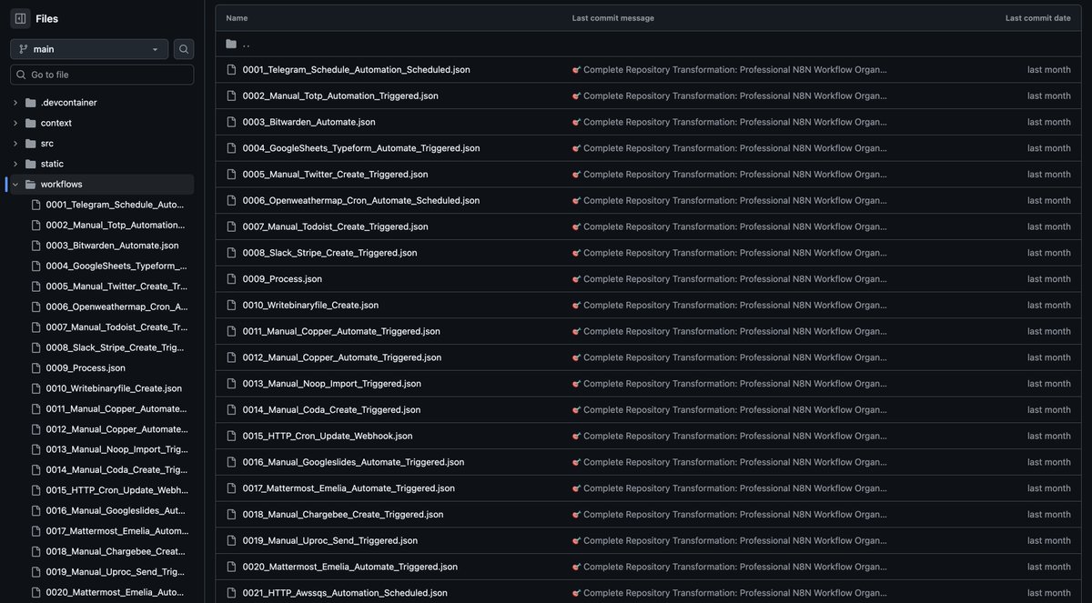Select the workflows folder in tree
Image resolution: width=1092 pixels, height=603 pixels.
click(x=61, y=185)
